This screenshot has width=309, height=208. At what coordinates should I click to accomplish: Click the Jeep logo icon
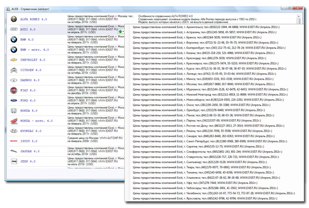click(13, 161)
